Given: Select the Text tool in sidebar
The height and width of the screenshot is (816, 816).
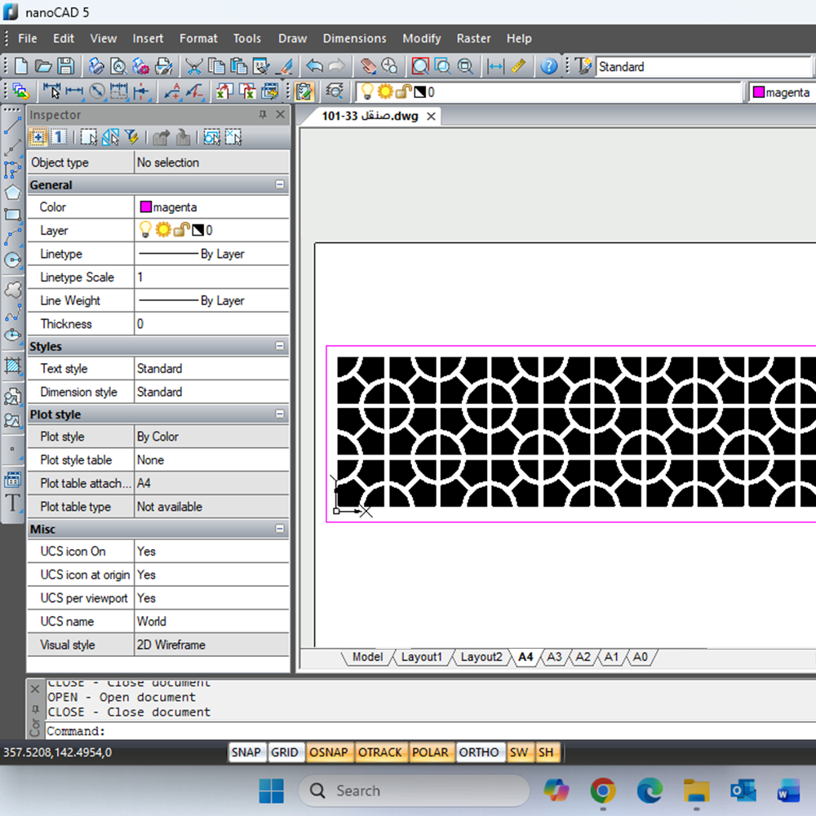Looking at the screenshot, I should (12, 503).
